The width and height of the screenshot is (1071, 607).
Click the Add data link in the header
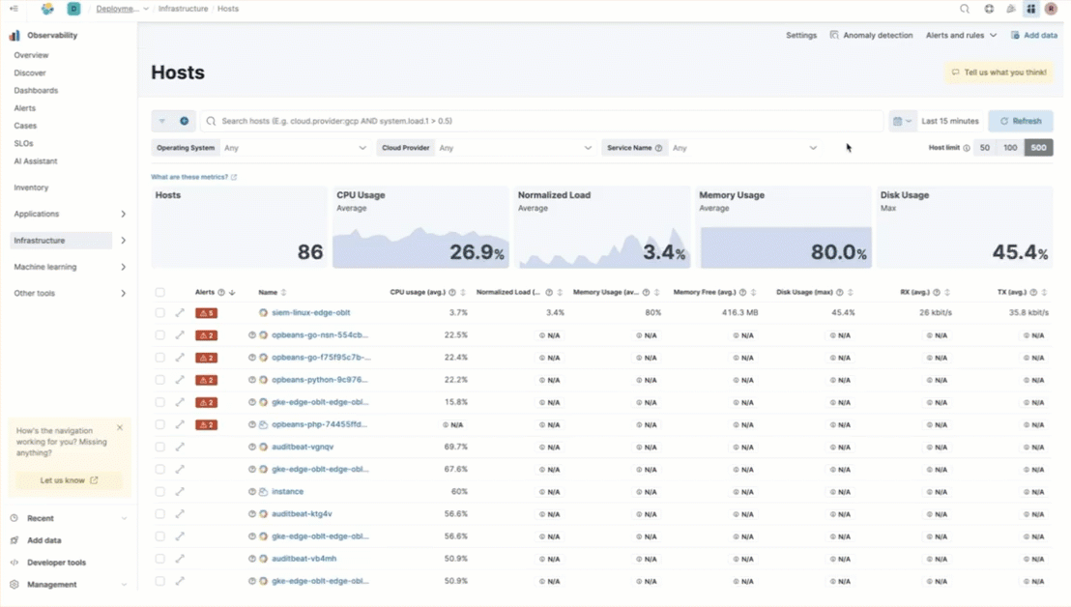(x=1034, y=35)
